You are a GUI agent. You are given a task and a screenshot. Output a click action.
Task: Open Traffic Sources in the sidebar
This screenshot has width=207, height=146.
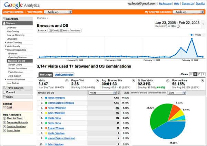[x=15, y=88]
